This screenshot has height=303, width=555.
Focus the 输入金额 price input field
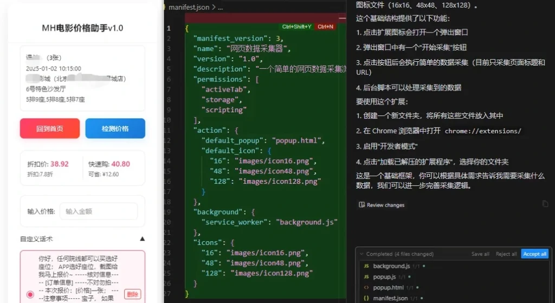[99, 211]
